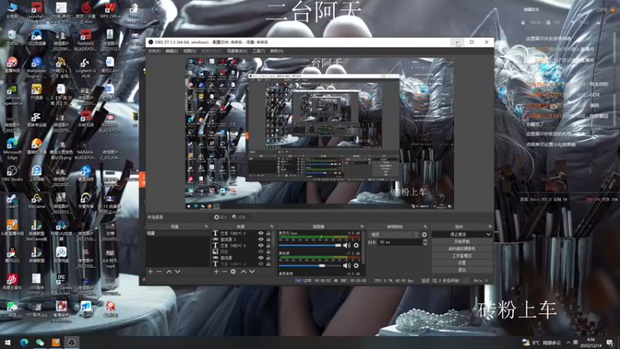Open GeForce Experience desktop icon

point(12,95)
